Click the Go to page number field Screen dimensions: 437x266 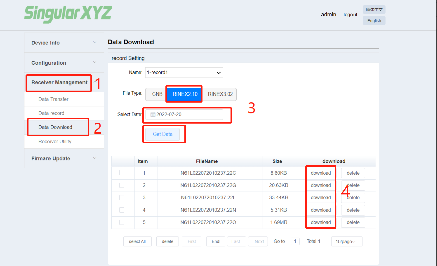point(295,241)
